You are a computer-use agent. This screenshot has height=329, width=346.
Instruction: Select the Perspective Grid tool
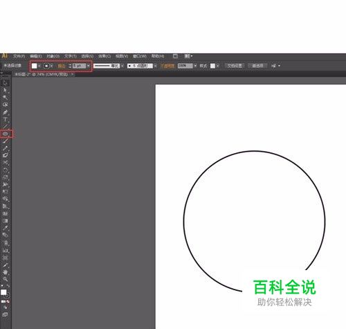pyautogui.click(x=5, y=206)
